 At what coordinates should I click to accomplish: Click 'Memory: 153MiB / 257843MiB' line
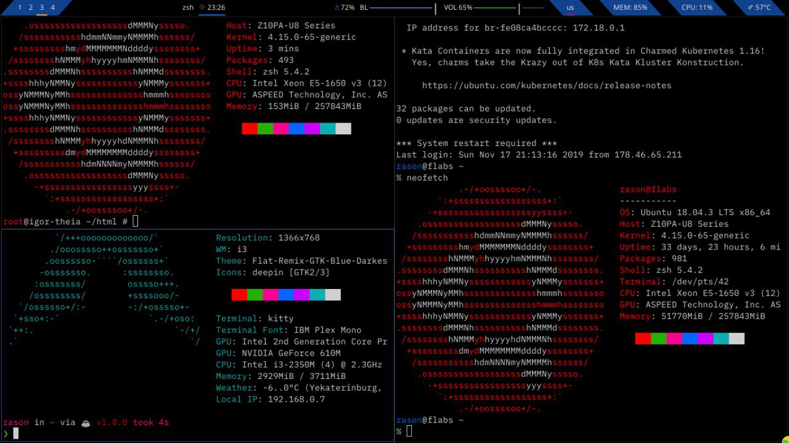pyautogui.click(x=293, y=107)
